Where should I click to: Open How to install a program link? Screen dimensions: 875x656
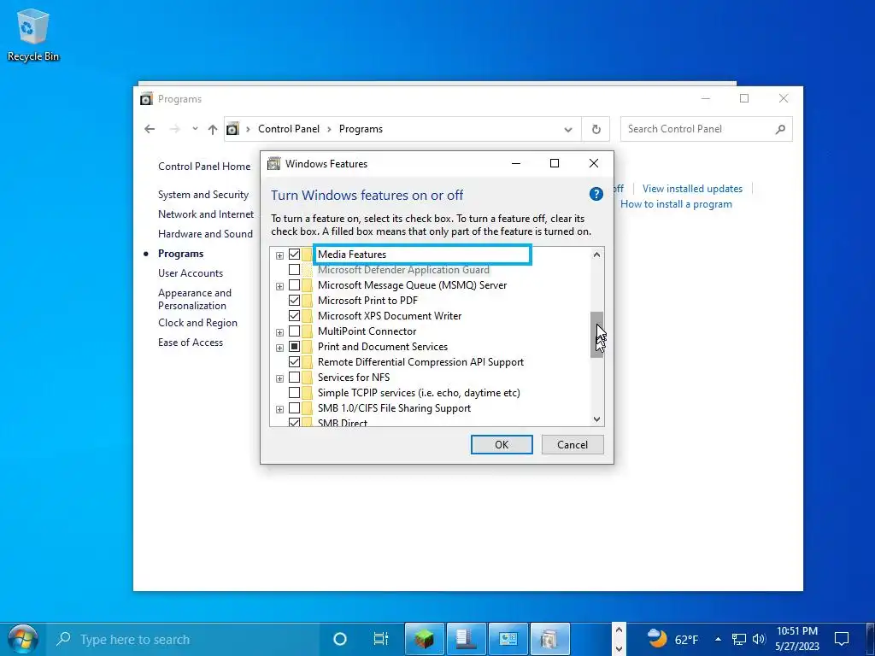coord(677,204)
